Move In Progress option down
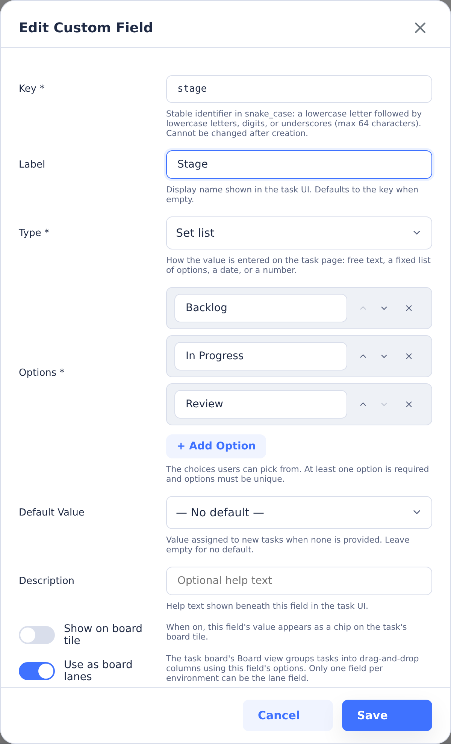 click(x=384, y=356)
